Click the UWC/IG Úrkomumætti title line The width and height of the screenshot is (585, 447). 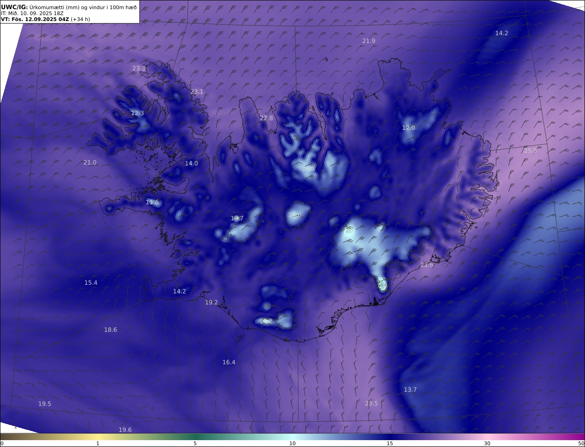point(69,6)
